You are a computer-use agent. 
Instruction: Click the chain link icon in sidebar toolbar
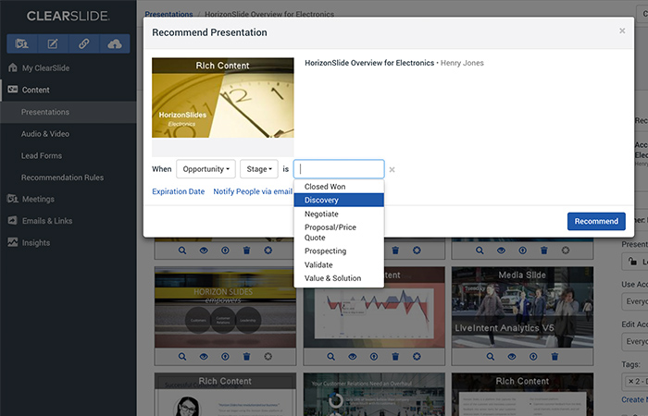(x=84, y=43)
